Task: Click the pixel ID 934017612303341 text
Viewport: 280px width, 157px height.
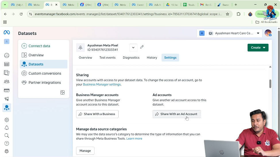Action: [x=103, y=50]
